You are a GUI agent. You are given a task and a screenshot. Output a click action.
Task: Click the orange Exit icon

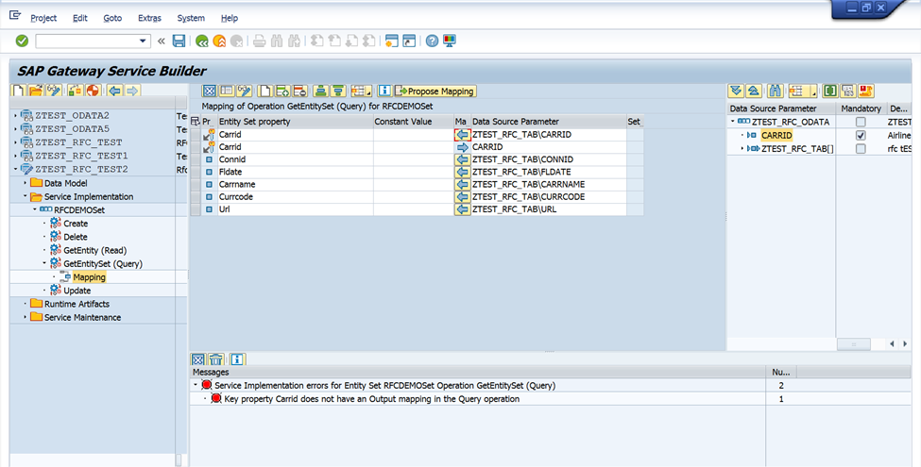tap(219, 42)
